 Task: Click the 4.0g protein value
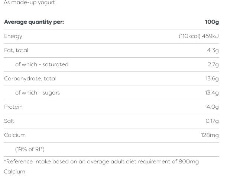213,107
